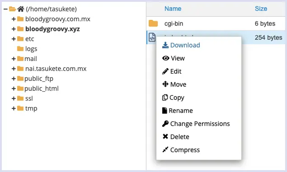
Task: Click the logs folder icon
Action: (20, 49)
